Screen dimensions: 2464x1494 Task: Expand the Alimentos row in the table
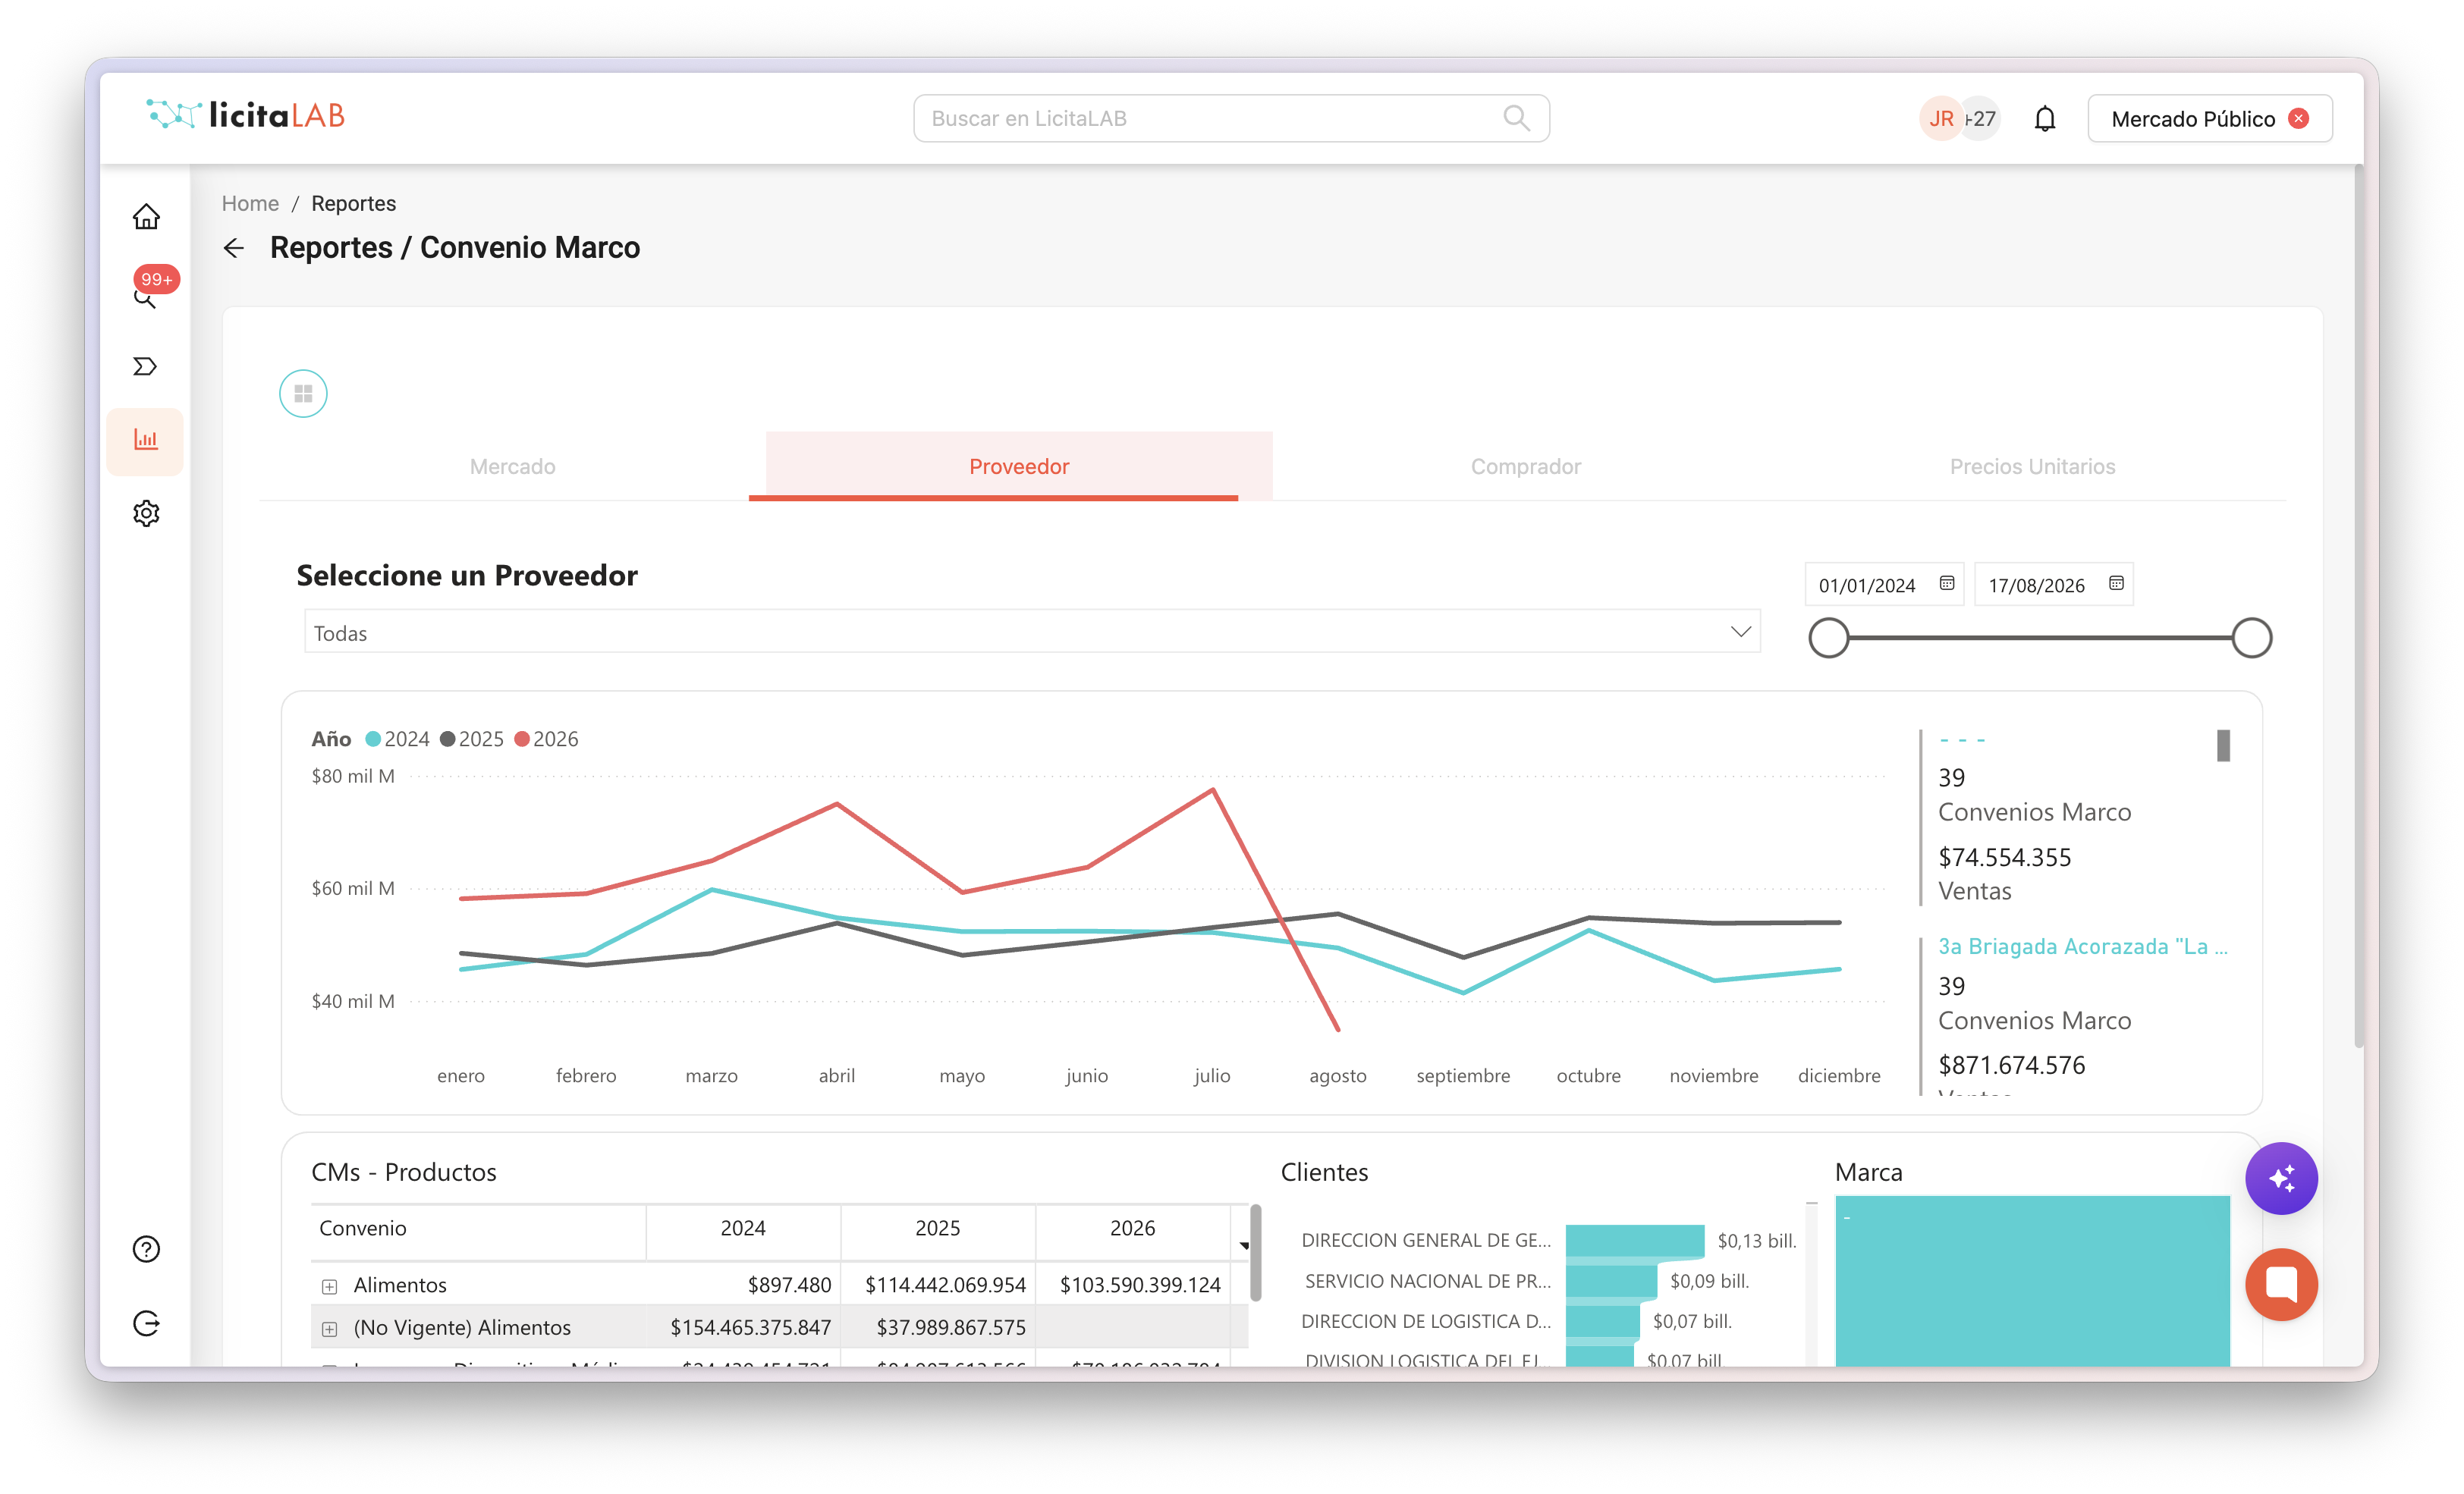(x=330, y=1286)
